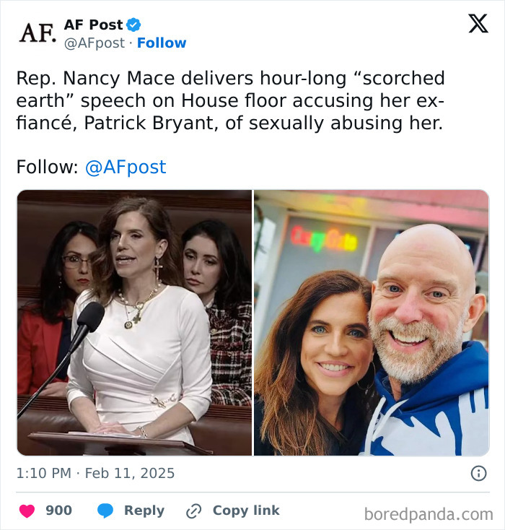
Task: Click the blue verified badge
Action: pos(133,25)
